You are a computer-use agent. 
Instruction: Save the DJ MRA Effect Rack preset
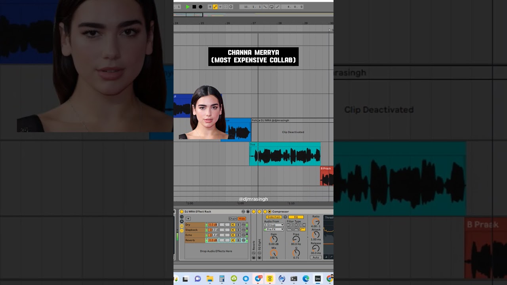pyautogui.click(x=248, y=211)
